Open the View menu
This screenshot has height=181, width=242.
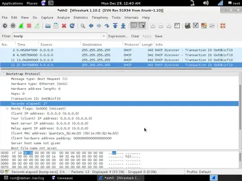point(25,17)
